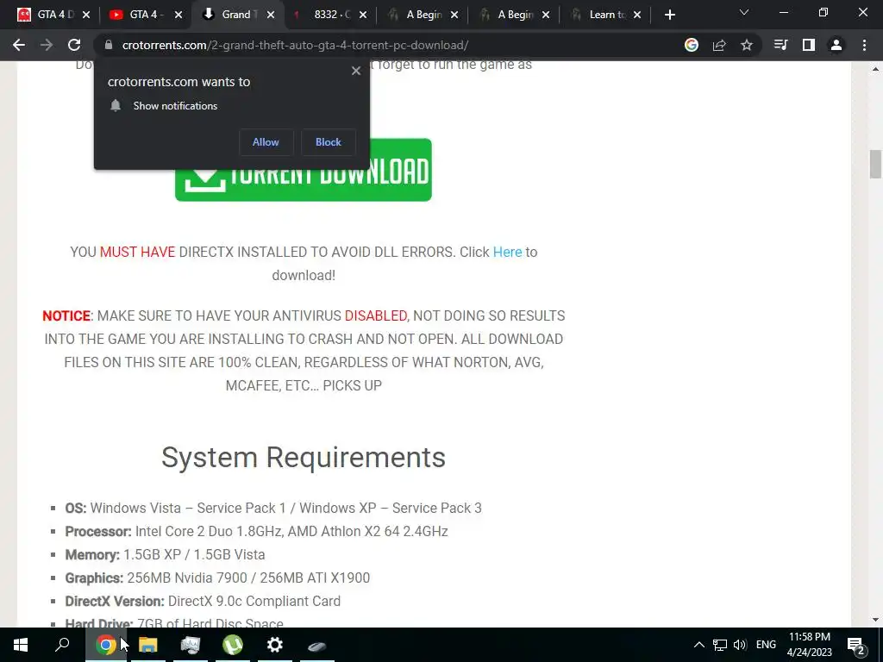Block notifications from crotorrents.com

coord(329,142)
